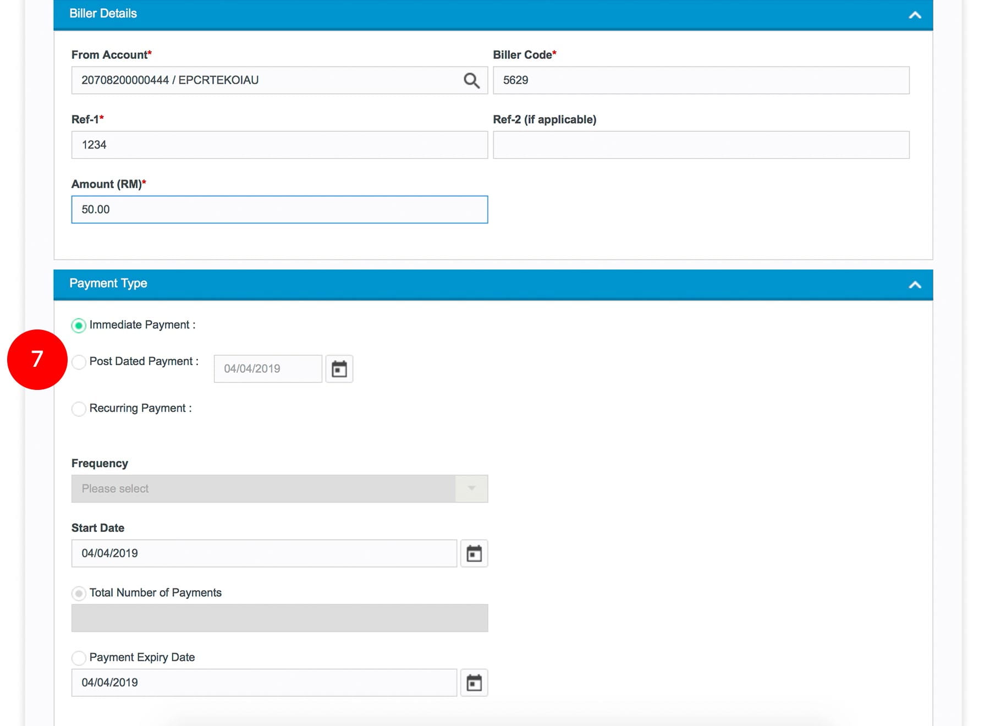
Task: Click the From Account search magnifier icon
Action: (471, 81)
